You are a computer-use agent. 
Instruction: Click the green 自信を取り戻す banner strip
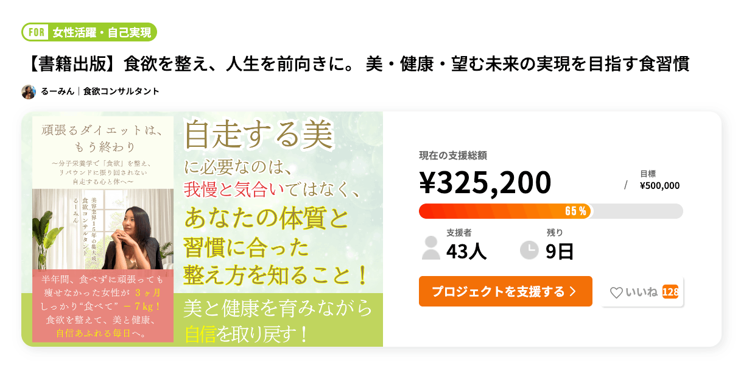point(278,321)
